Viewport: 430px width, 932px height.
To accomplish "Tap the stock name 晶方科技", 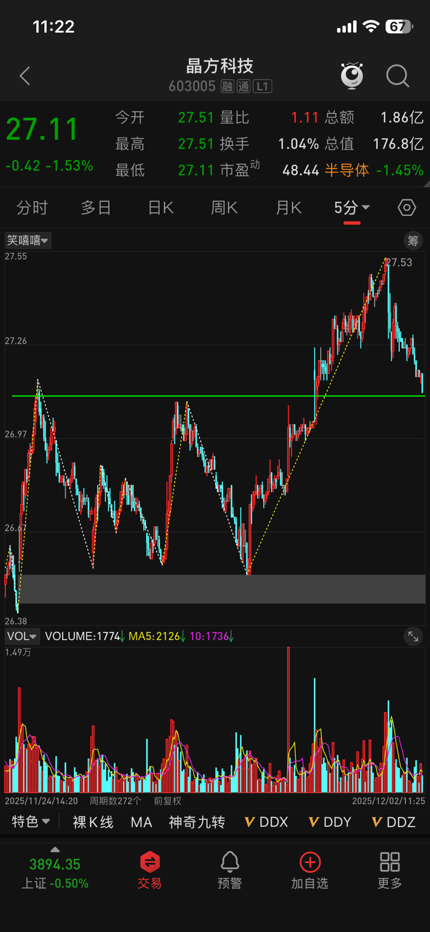I will coord(219,66).
